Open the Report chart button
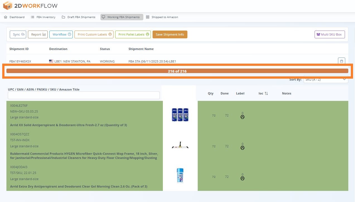The width and height of the screenshot is (355, 202). (x=38, y=34)
